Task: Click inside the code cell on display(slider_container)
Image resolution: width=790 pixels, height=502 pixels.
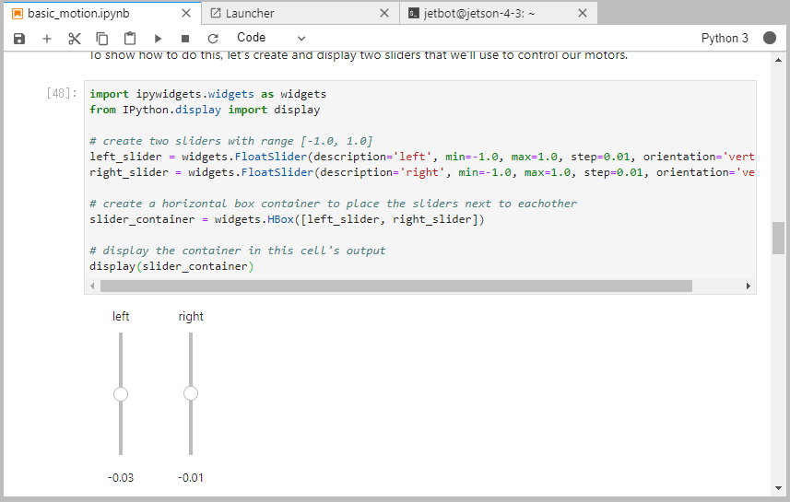Action: tap(171, 267)
